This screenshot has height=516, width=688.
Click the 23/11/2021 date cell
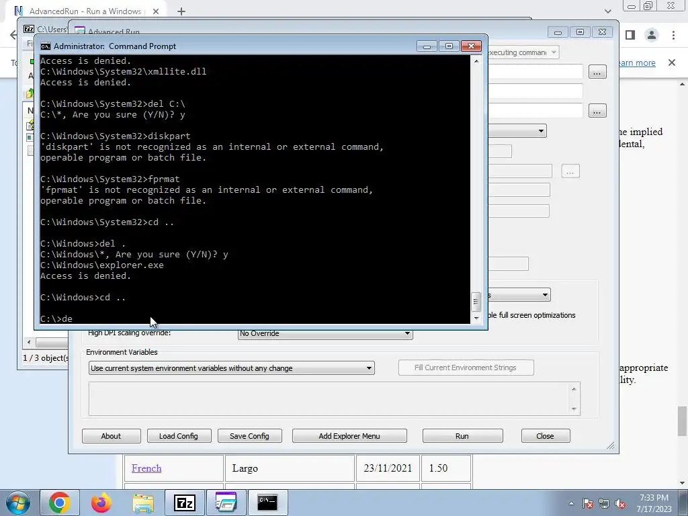click(x=388, y=468)
